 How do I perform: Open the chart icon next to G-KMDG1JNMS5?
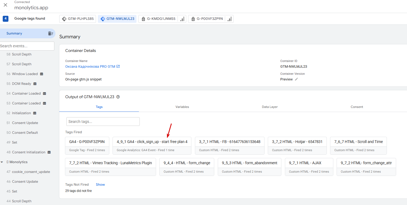click(182, 19)
